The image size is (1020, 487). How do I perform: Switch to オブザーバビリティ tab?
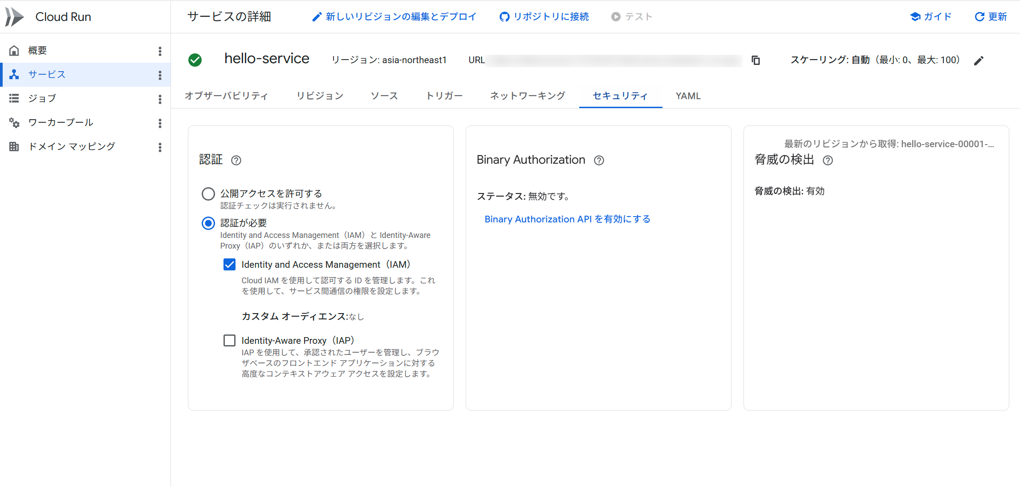pos(226,96)
